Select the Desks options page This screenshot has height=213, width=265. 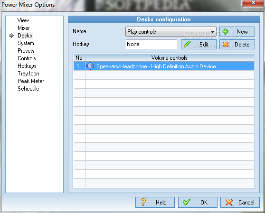point(25,36)
